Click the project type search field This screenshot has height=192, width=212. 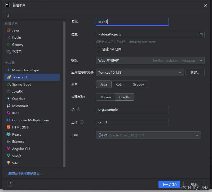coord(34,15)
